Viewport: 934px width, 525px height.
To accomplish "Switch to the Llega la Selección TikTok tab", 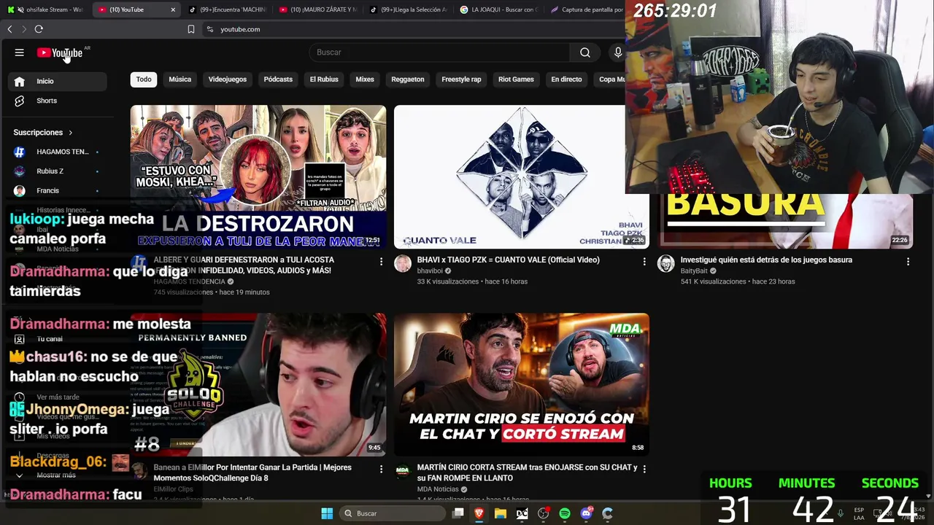I will coord(409,9).
